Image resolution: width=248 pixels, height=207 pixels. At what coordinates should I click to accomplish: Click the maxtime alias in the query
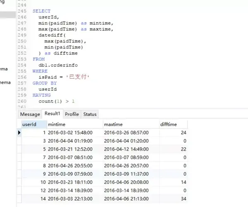101,29
